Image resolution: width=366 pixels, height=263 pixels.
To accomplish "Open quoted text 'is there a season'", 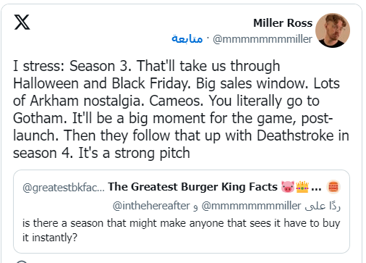I will coord(181,230).
